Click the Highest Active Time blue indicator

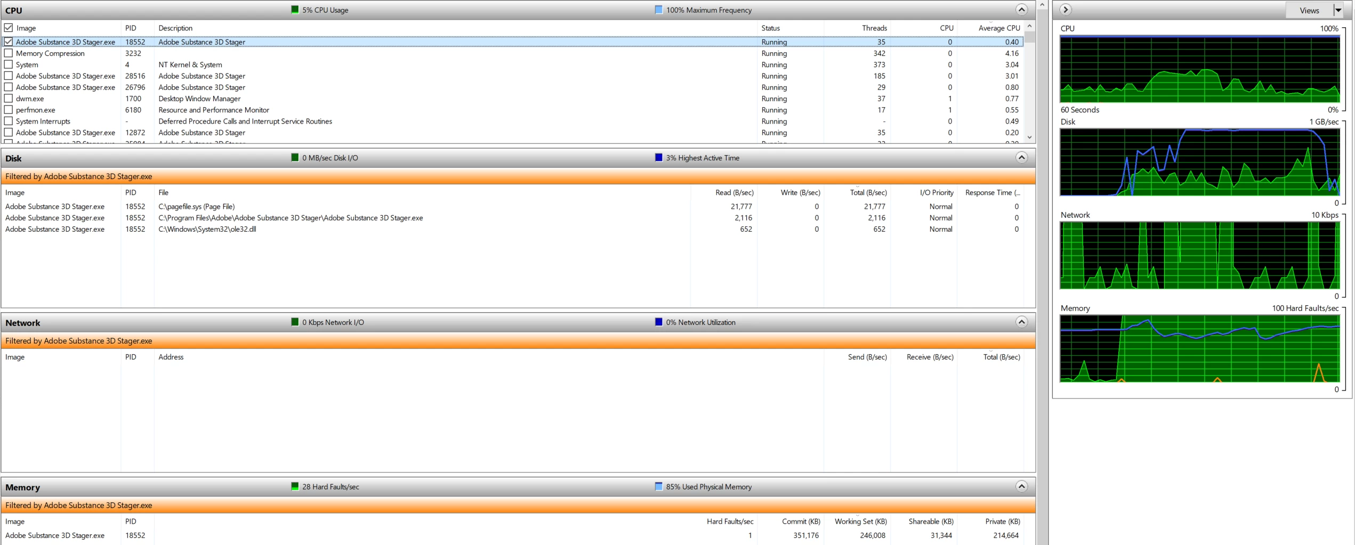(x=658, y=157)
